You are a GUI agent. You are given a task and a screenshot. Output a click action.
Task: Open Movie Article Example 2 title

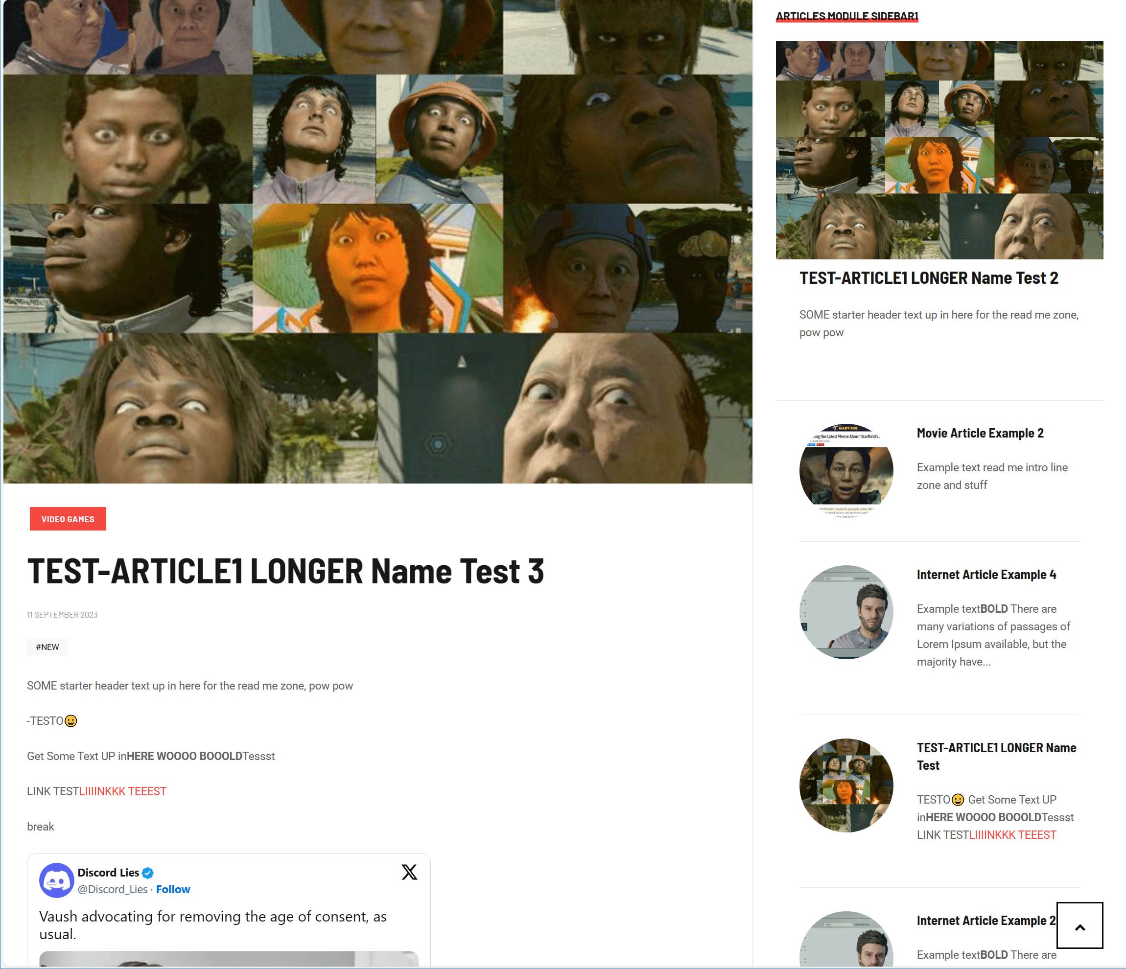[980, 434]
